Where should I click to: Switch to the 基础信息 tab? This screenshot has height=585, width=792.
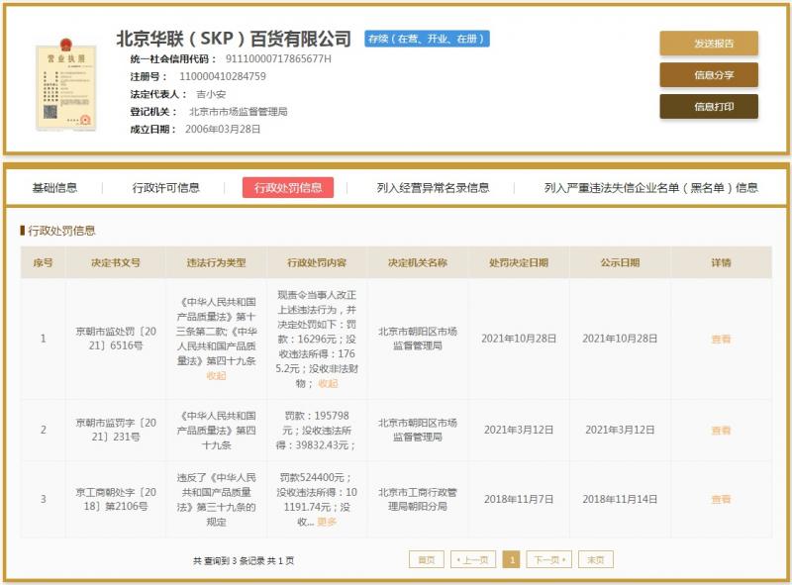pyautogui.click(x=54, y=188)
